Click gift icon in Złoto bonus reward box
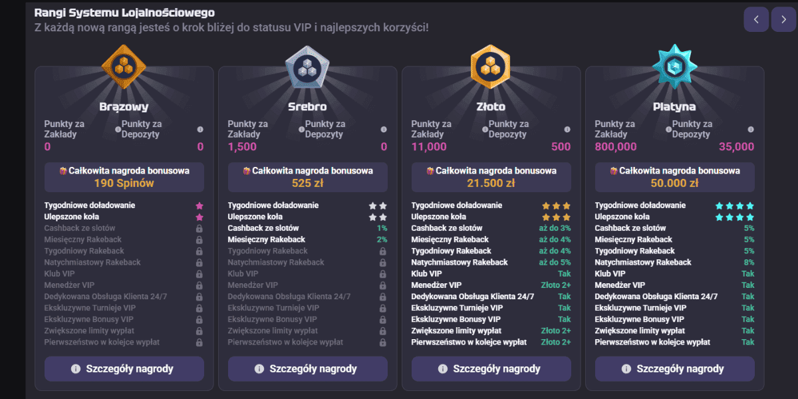 [x=430, y=171]
